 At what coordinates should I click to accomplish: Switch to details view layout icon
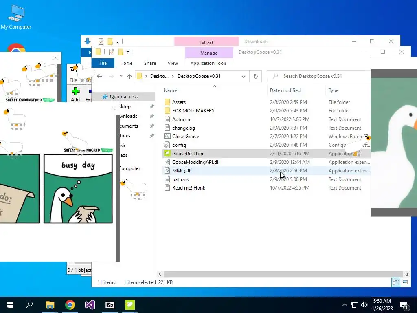point(396,282)
